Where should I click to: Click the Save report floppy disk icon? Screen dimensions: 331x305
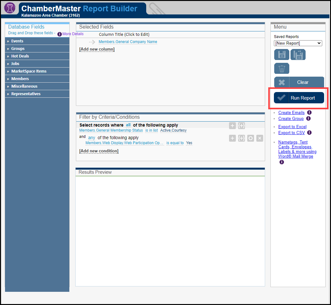pos(281,55)
